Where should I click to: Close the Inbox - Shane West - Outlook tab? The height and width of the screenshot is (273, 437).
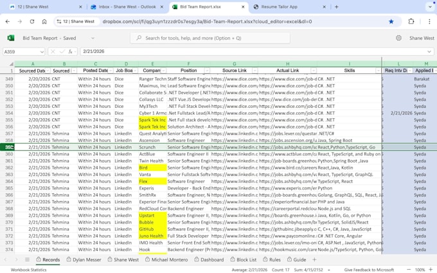162,6
